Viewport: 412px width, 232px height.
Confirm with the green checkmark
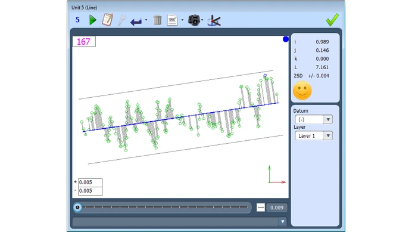tap(332, 20)
